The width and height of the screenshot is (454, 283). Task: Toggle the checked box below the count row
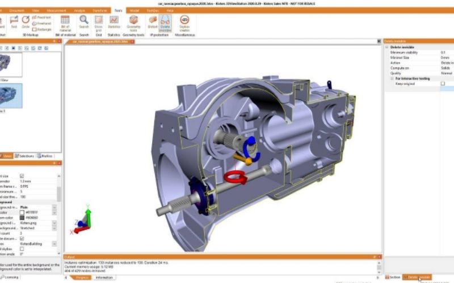pos(22,238)
